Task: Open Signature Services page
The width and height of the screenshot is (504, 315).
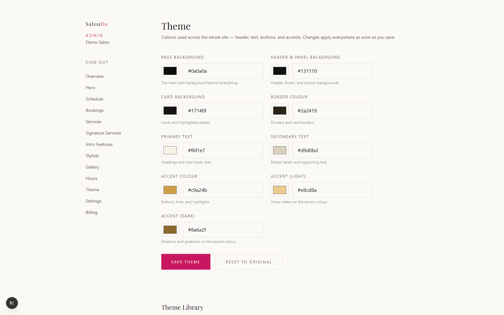Action: pos(103,133)
